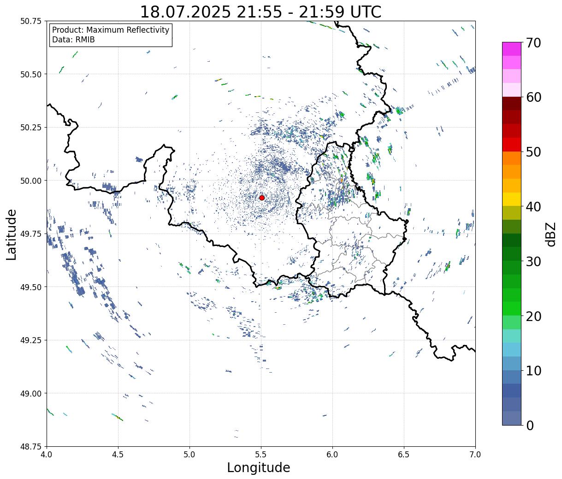Click the red radar location marker
Screen dimensions: 562x479
coord(262,198)
